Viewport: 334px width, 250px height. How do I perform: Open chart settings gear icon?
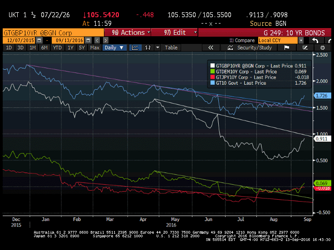click(323, 48)
